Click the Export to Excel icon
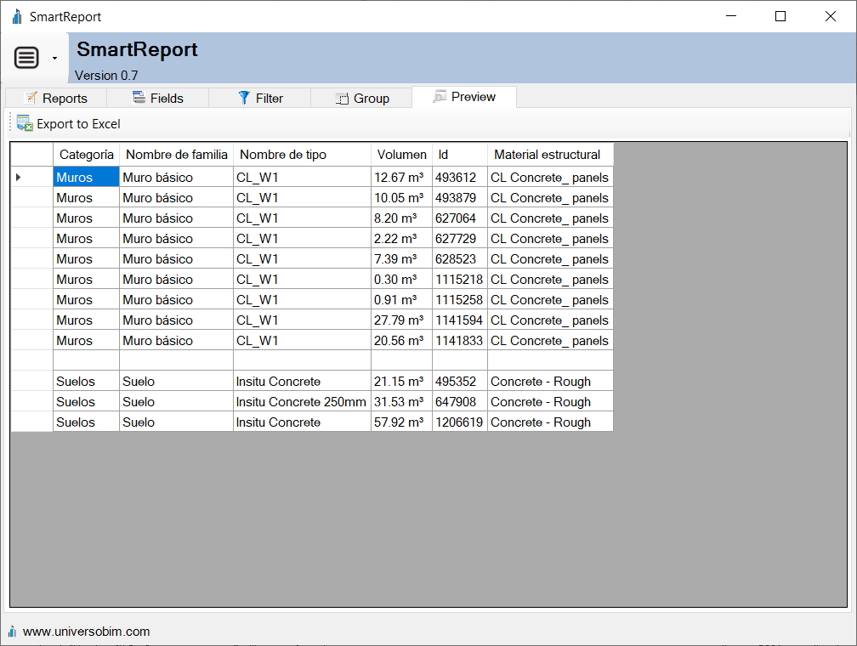The width and height of the screenshot is (857, 646). 25,123
